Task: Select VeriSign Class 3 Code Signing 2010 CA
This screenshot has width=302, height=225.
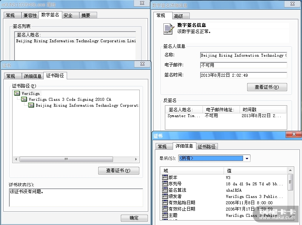Action: [x=70, y=99]
